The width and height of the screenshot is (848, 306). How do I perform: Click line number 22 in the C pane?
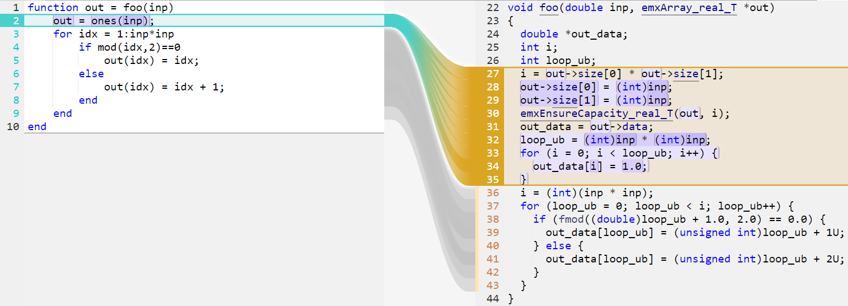click(x=493, y=8)
